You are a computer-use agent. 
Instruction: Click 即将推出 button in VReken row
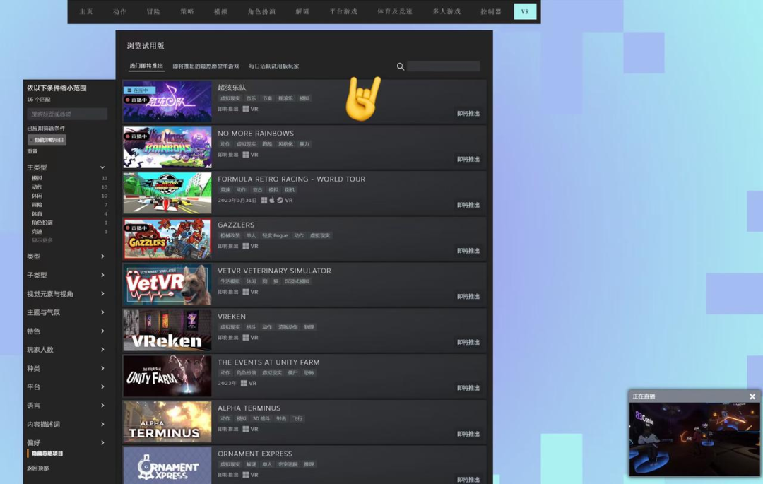click(x=468, y=343)
